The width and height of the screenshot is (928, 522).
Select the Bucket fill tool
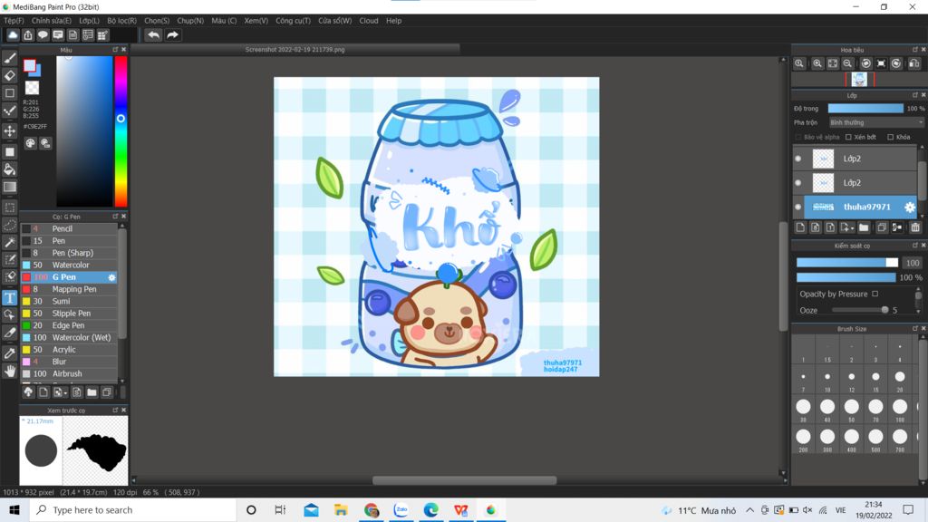coord(9,169)
